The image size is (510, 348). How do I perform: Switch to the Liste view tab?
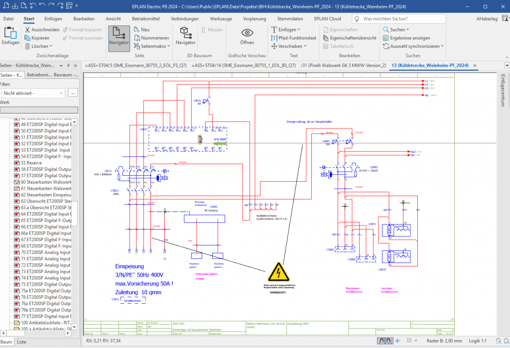21,342
